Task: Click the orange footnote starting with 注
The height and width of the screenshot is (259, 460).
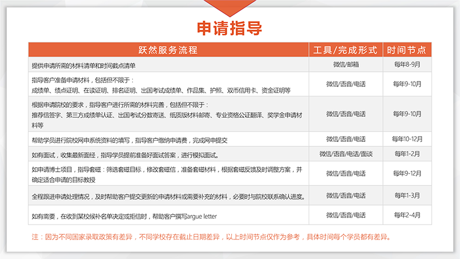Action: 210,236
